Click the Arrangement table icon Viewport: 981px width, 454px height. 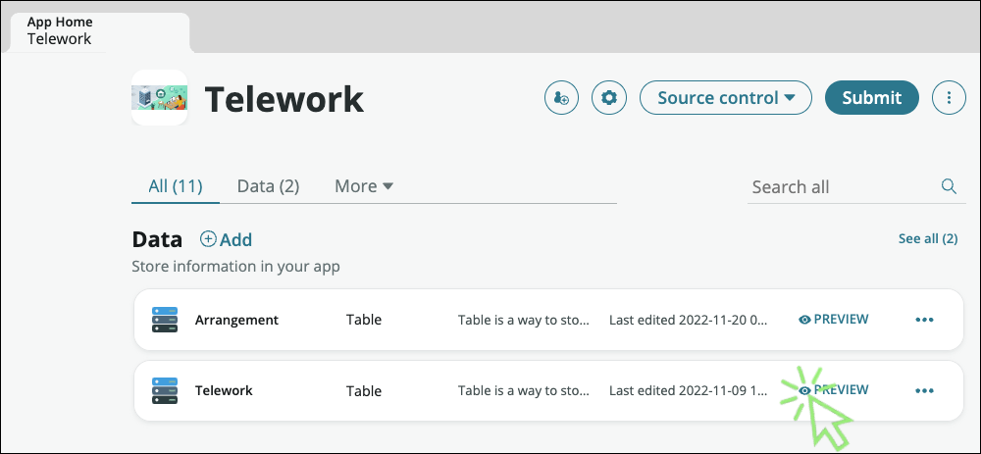point(165,320)
